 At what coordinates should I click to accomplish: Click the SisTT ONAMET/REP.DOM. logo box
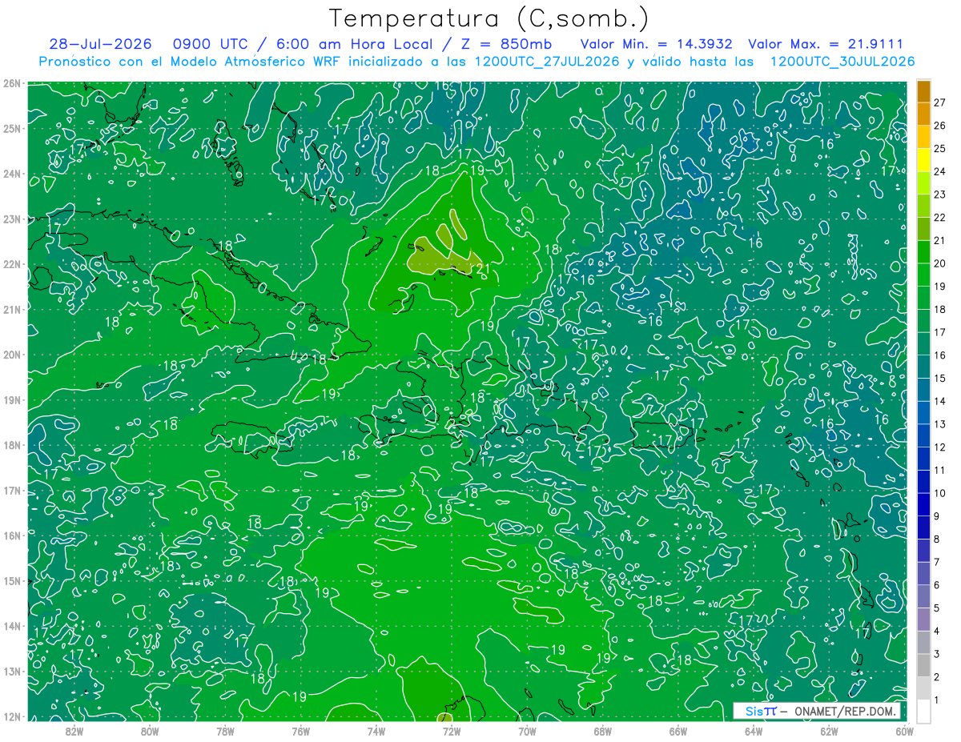coord(817,712)
